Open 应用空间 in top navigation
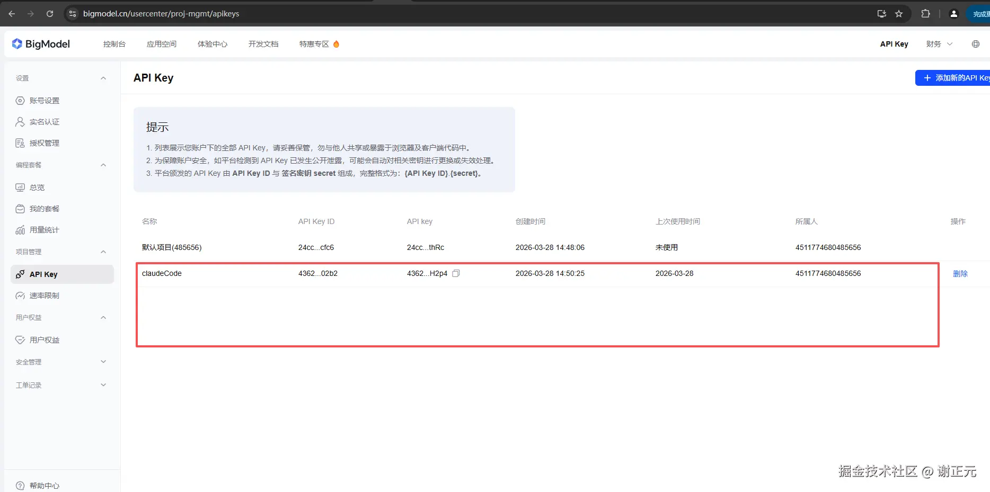This screenshot has width=990, height=492. tap(162, 44)
